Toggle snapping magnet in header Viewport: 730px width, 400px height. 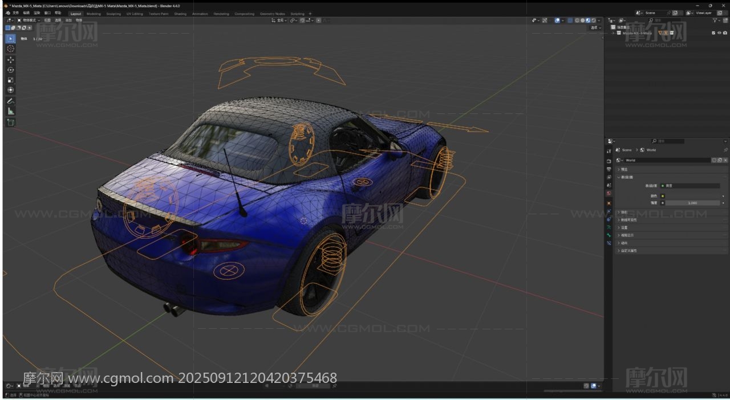(x=302, y=21)
